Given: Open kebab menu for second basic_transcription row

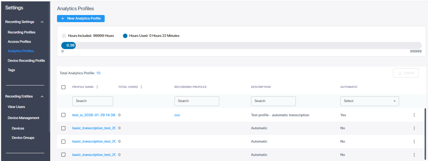Looking at the screenshot, I should 414,141.
